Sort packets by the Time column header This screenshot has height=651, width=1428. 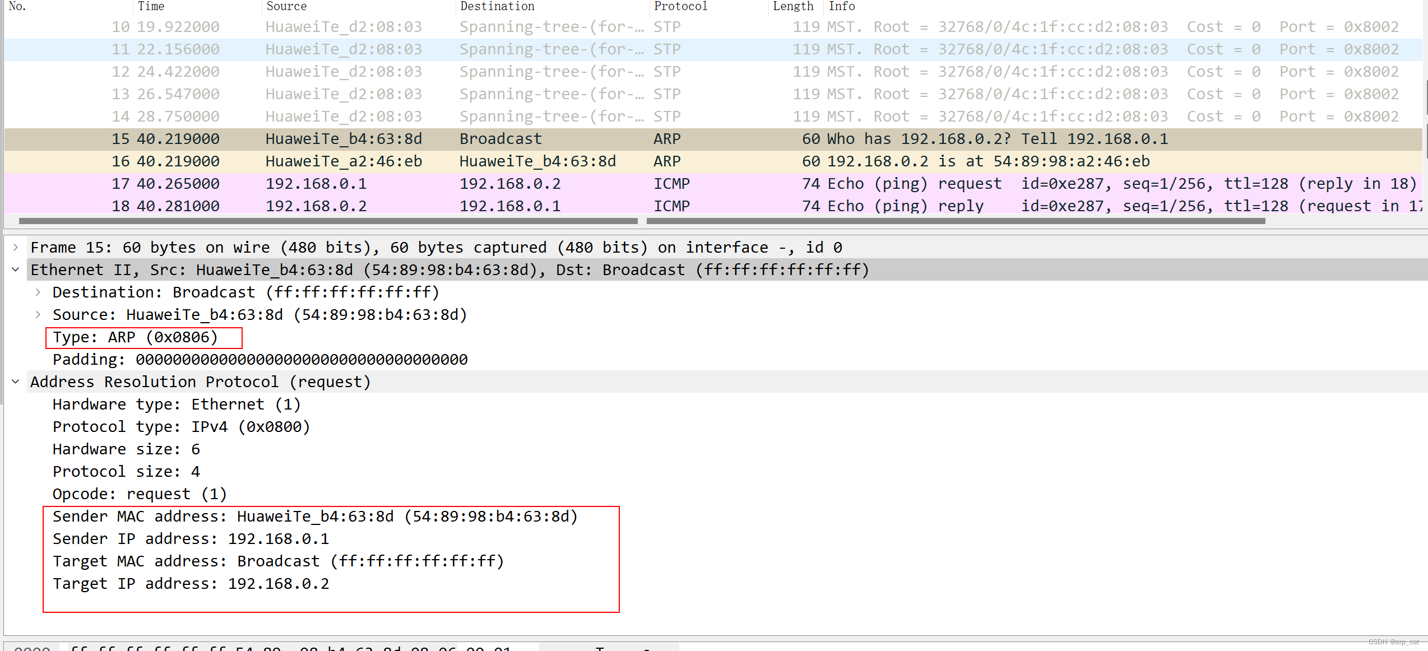pyautogui.click(x=151, y=6)
